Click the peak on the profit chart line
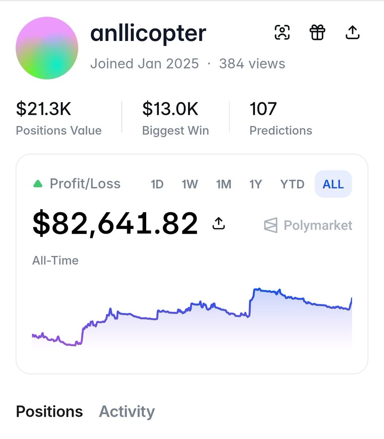The image size is (384, 439). click(258, 289)
